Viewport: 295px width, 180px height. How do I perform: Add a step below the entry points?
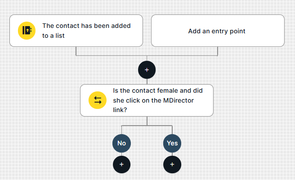coord(147,70)
